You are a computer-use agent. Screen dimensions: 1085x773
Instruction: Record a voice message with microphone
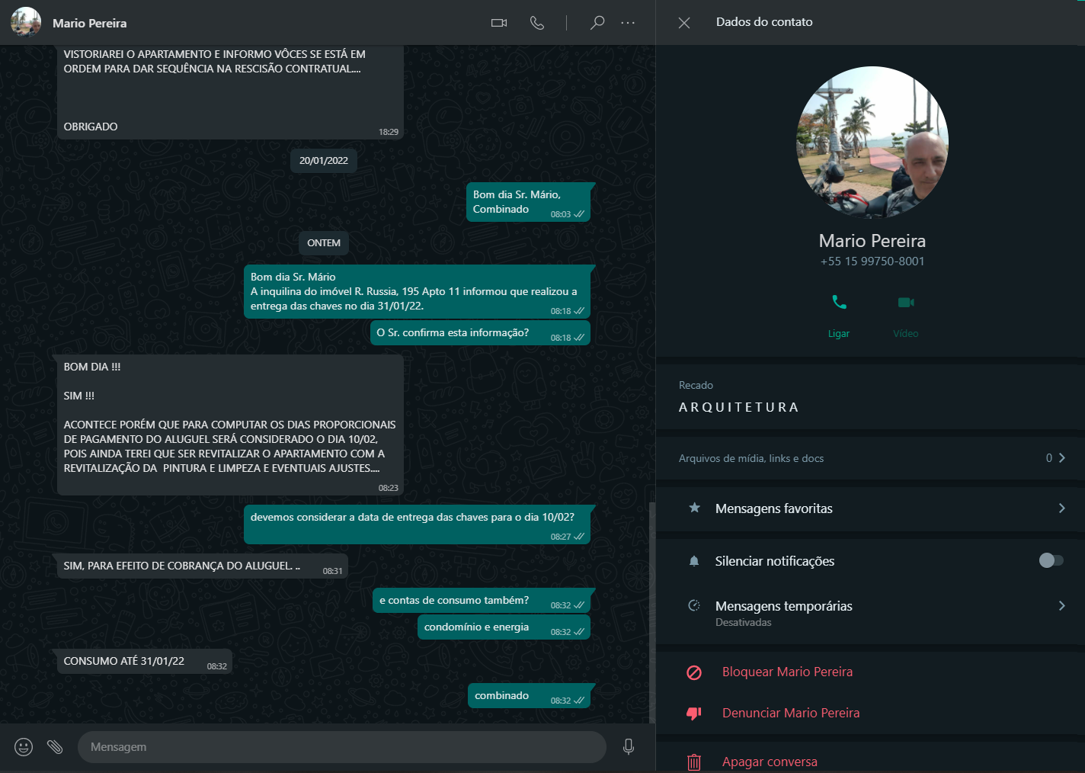point(629,747)
